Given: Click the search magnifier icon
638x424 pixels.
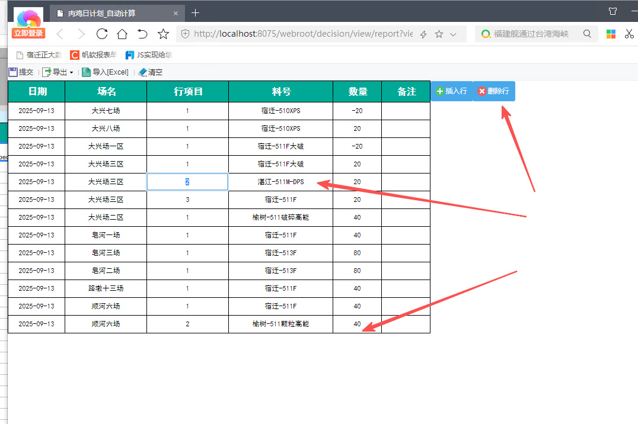Looking at the screenshot, I should (x=587, y=34).
